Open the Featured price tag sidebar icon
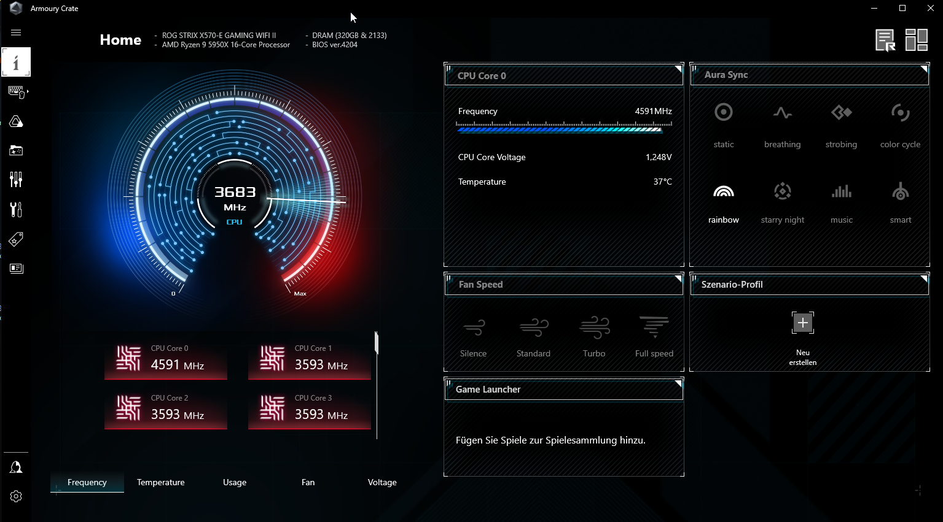Image resolution: width=943 pixels, height=522 pixels. tap(16, 239)
